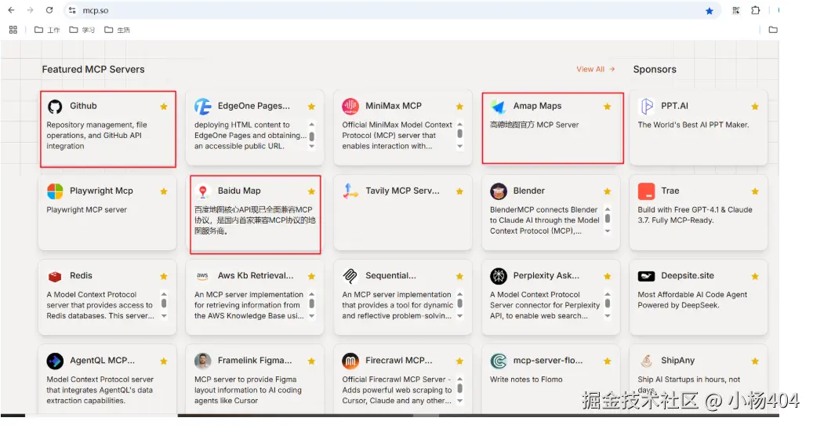Viewport: 813px width, 425px height.
Task: Open the QR code icon in the toolbar
Action: (735, 10)
